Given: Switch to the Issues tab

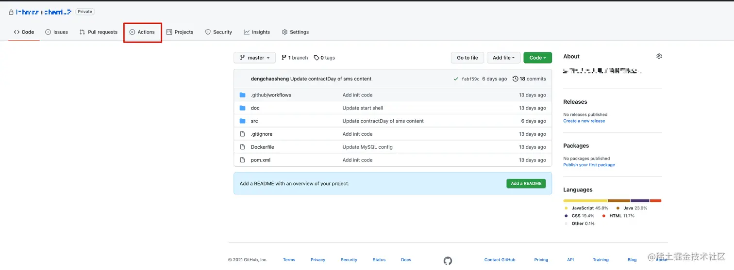Looking at the screenshot, I should pos(56,32).
